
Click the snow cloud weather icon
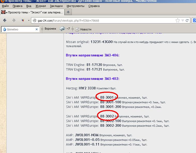[62, 29]
